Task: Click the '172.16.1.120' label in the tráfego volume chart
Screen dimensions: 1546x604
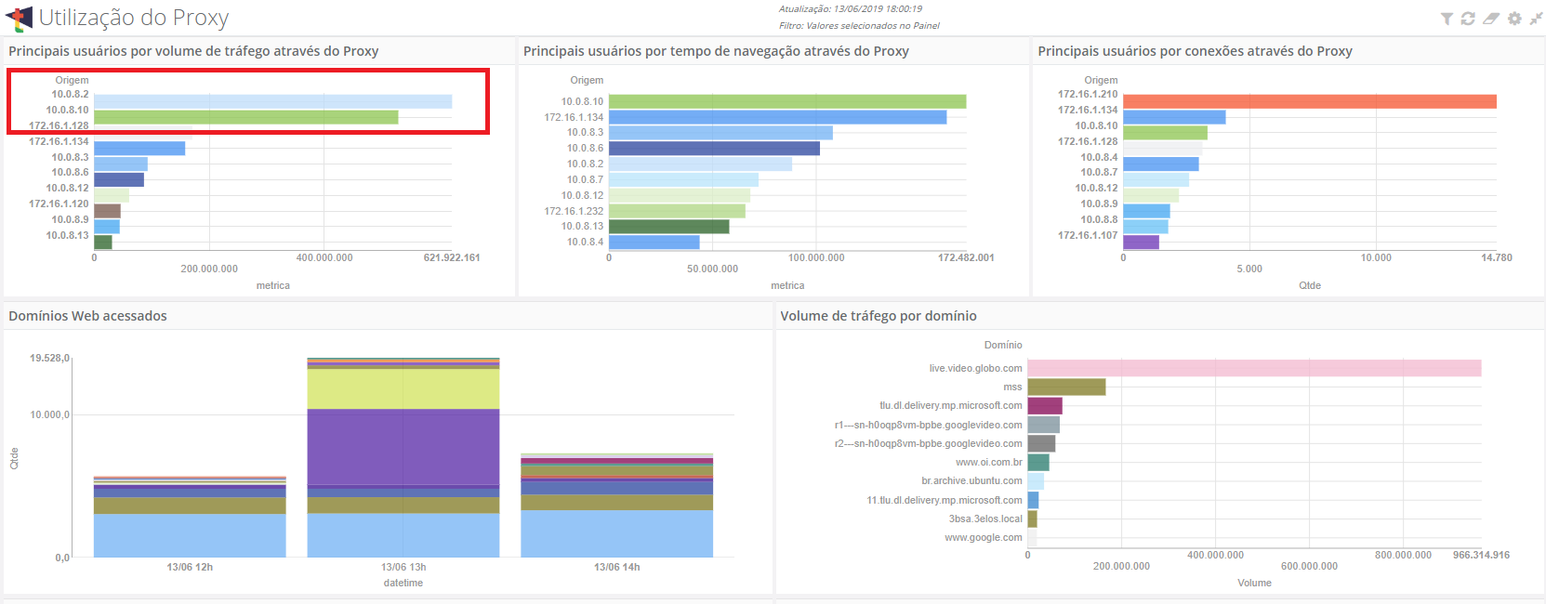Action: click(59, 204)
